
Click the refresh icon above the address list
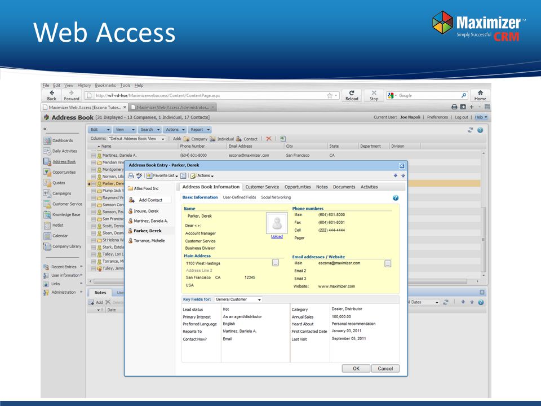click(x=470, y=130)
